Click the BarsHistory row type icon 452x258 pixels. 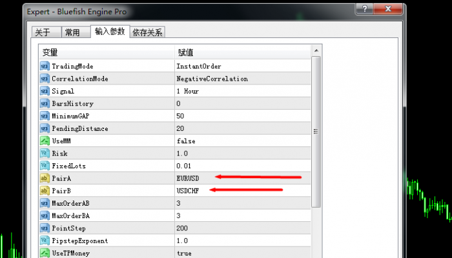point(45,103)
